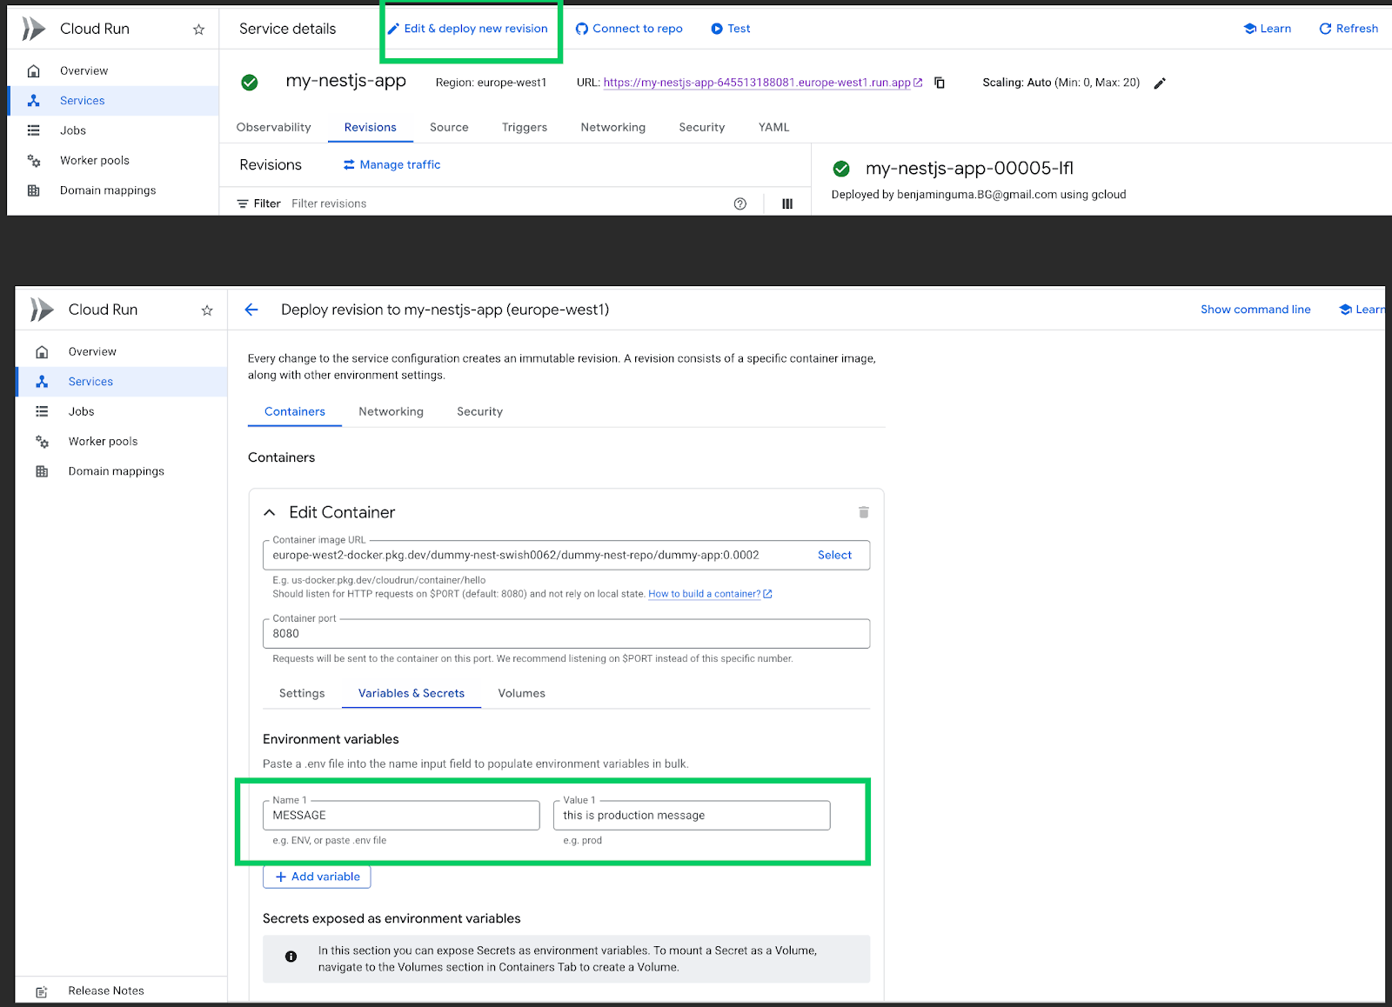
Task: Click Add variable
Action: (x=317, y=877)
